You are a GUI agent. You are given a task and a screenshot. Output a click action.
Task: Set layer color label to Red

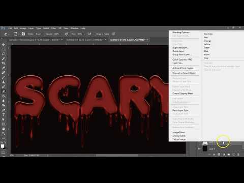[x=206, y=37]
